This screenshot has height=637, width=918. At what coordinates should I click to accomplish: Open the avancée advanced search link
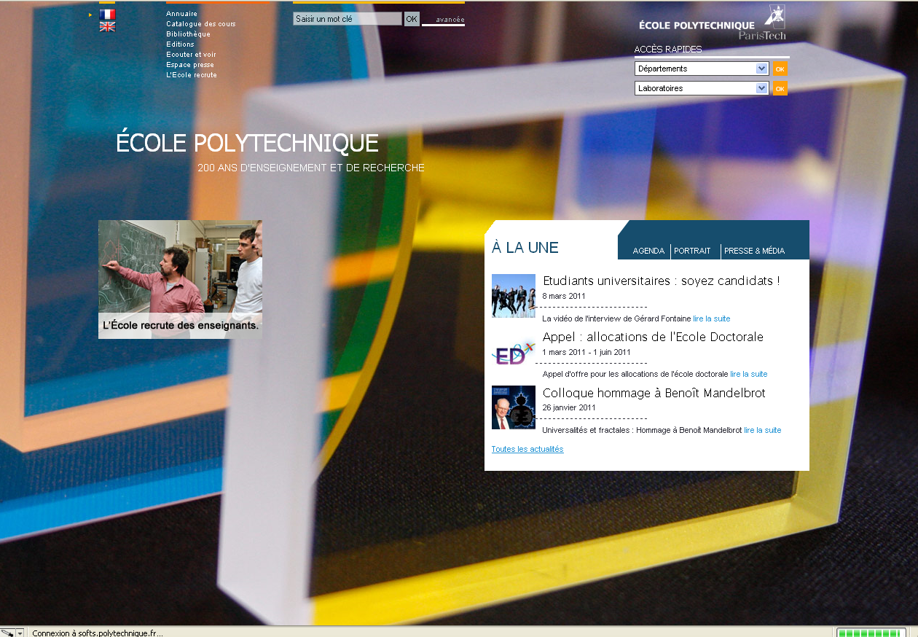[450, 20]
